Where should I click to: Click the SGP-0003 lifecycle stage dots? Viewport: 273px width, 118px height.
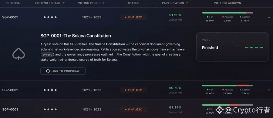50,110
